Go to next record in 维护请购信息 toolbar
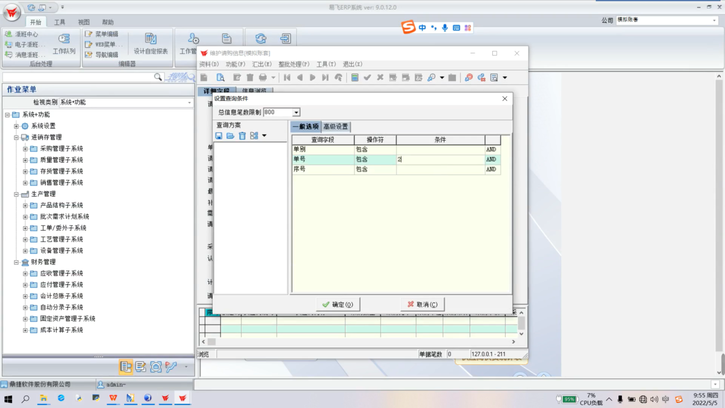The width and height of the screenshot is (725, 408). 312,78
